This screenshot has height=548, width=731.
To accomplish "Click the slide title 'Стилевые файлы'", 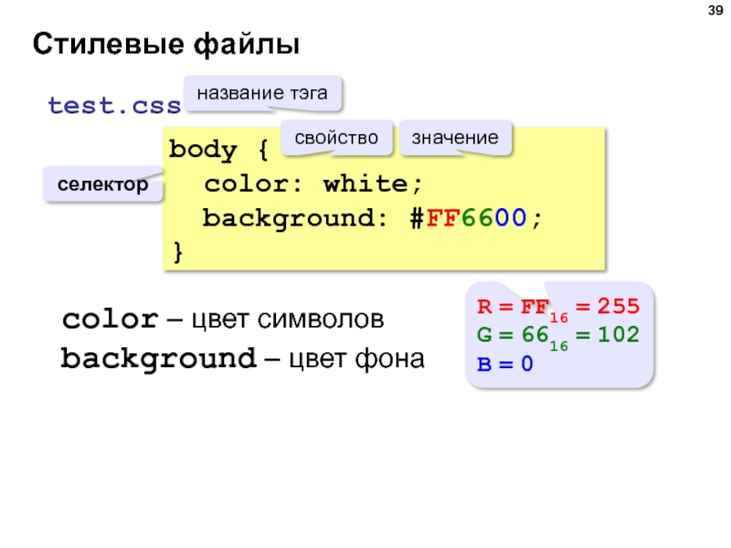I will tap(166, 44).
